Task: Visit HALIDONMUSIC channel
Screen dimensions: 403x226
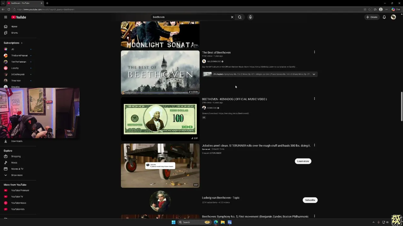Action: [214, 62]
